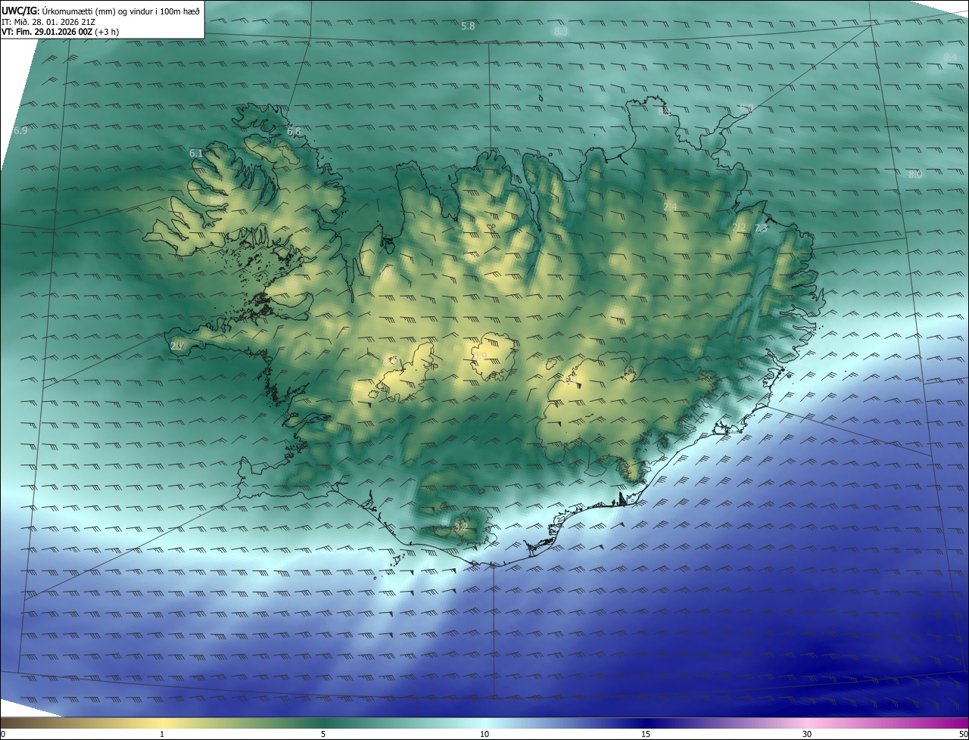Click the 0.9 value label on the central glacier
This screenshot has width=969, height=740.
pos(480,356)
